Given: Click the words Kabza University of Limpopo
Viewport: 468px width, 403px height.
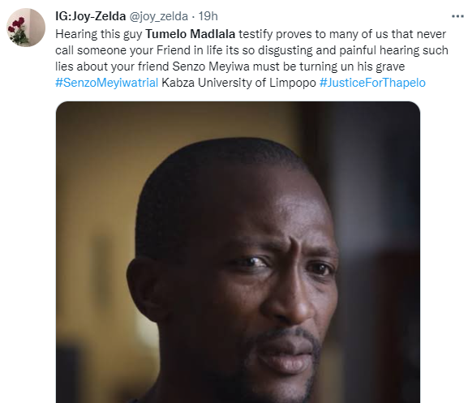Looking at the screenshot, I should tap(238, 83).
